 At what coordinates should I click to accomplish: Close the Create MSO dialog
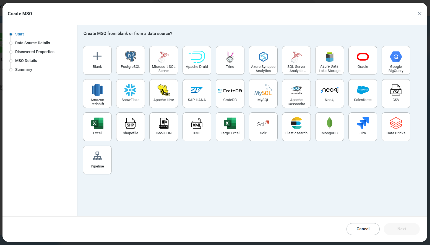pos(419,14)
